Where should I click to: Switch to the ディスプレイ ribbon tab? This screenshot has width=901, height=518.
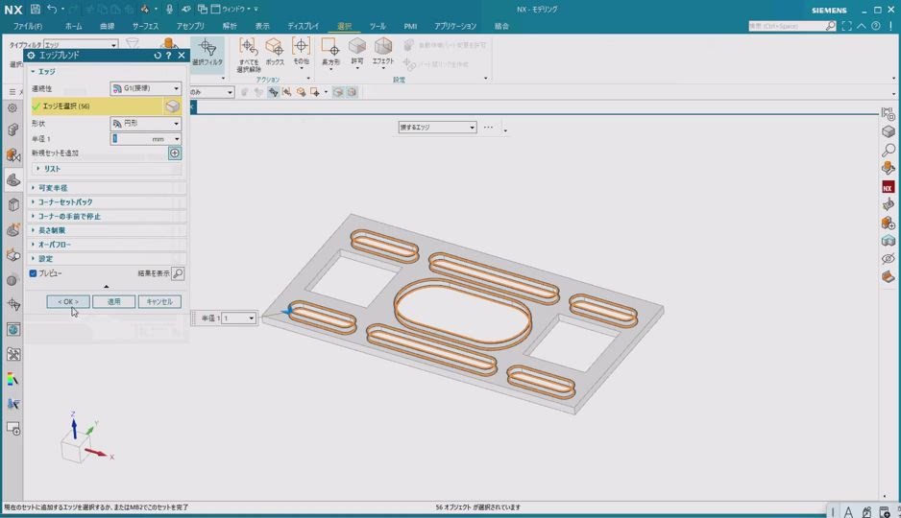point(303,27)
